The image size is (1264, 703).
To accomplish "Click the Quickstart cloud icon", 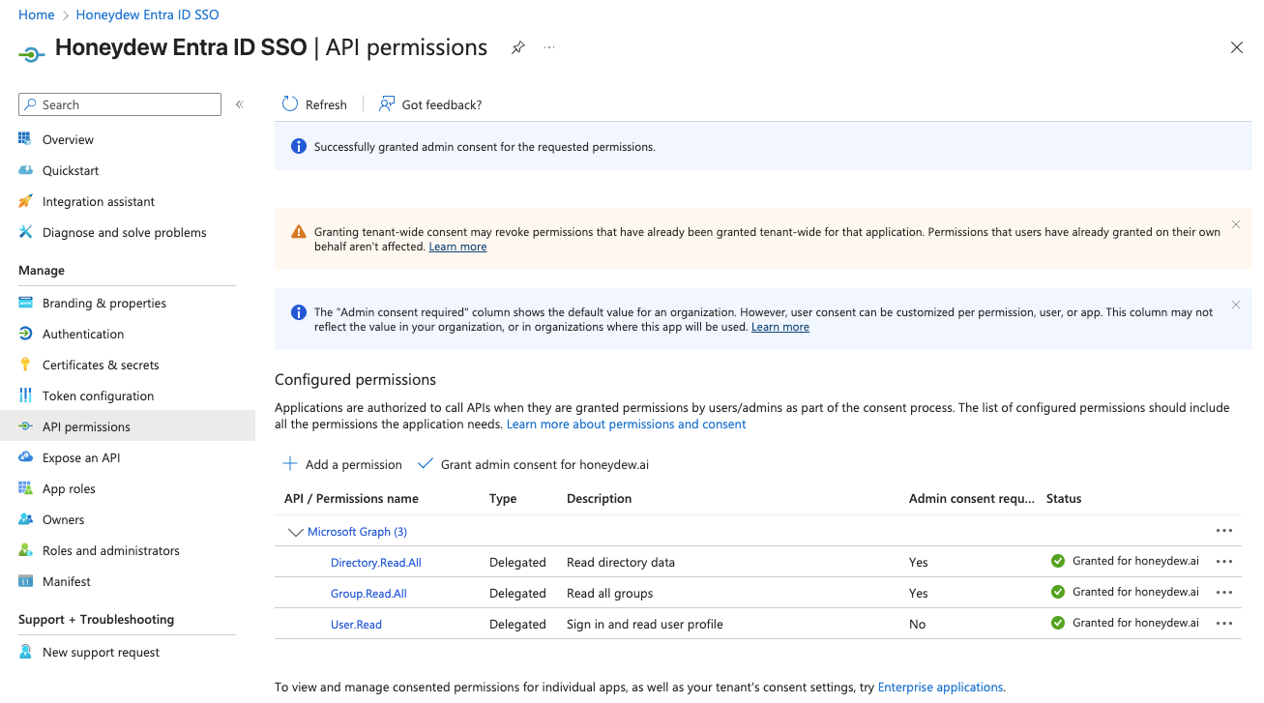I will click(x=26, y=170).
